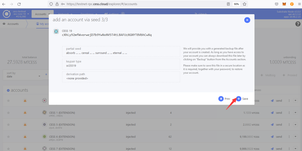302x151 pixels.
Task: Open the cess-testnet network selector
Action: 21,14
